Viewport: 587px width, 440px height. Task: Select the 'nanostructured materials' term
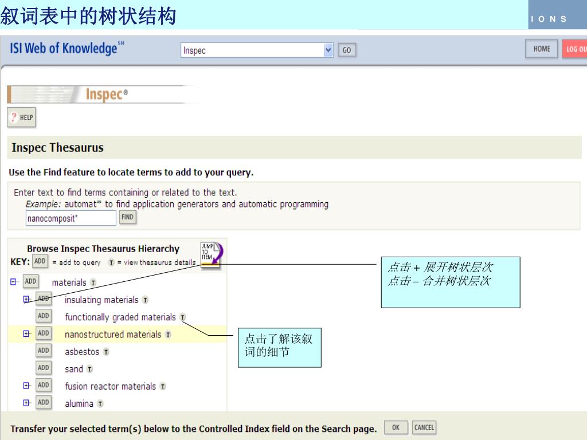pos(113,335)
